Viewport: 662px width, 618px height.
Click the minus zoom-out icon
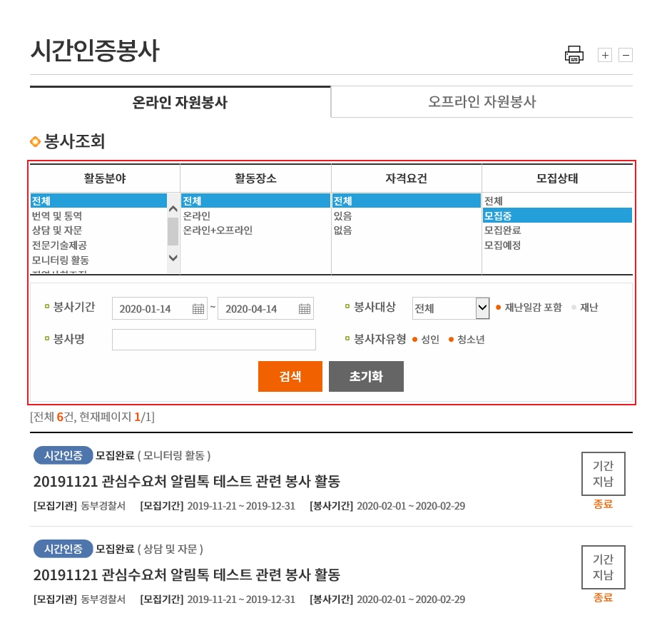coord(626,55)
